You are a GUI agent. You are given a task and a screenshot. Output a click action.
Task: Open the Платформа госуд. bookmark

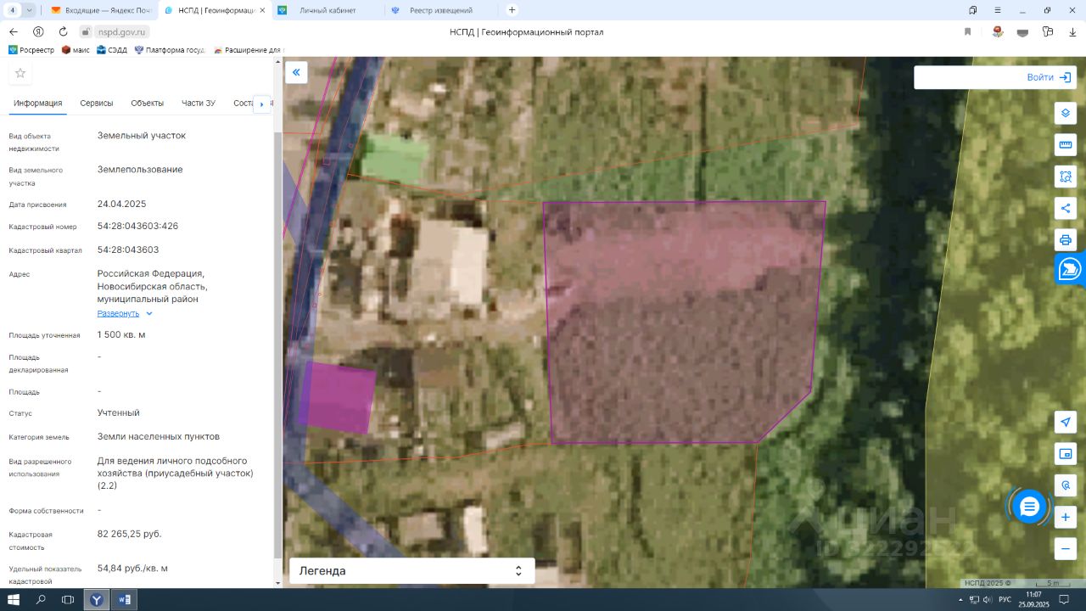(x=170, y=50)
